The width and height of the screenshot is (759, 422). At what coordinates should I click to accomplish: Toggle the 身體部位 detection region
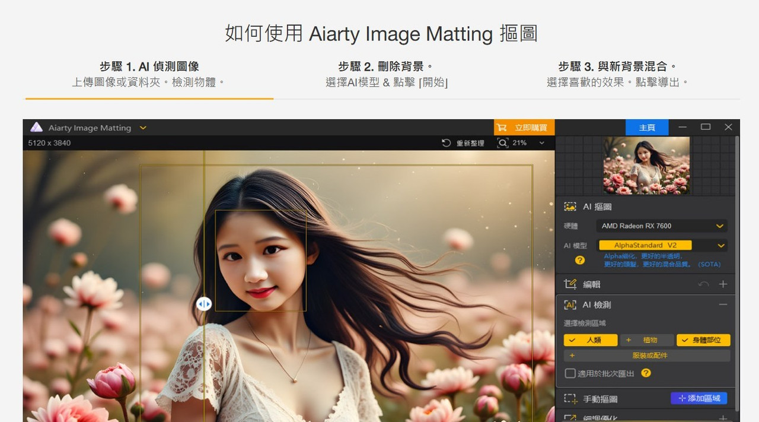click(703, 340)
